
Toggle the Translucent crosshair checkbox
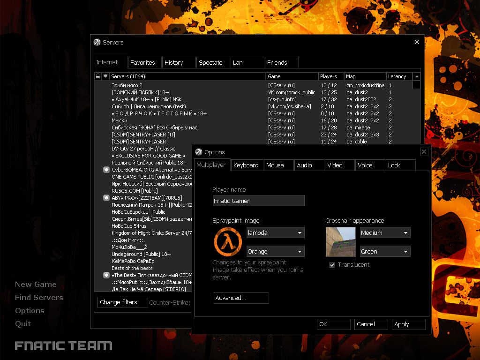click(332, 265)
